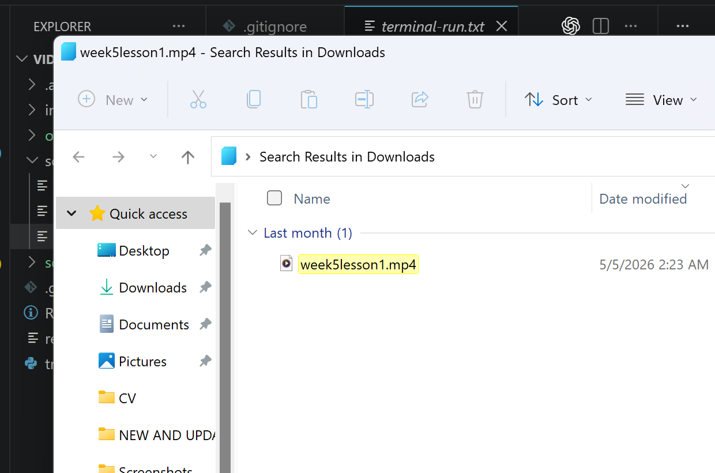Collapse the VID project root in VS Code explorer
Image resolution: width=715 pixels, height=473 pixels.
(22, 59)
